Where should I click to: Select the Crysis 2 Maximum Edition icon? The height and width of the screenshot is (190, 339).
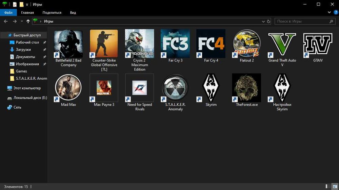[139, 44]
